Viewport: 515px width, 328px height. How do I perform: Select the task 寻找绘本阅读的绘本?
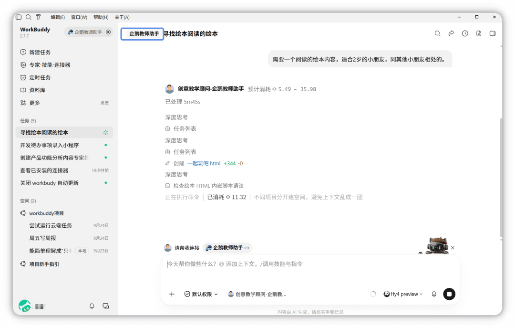(64, 133)
